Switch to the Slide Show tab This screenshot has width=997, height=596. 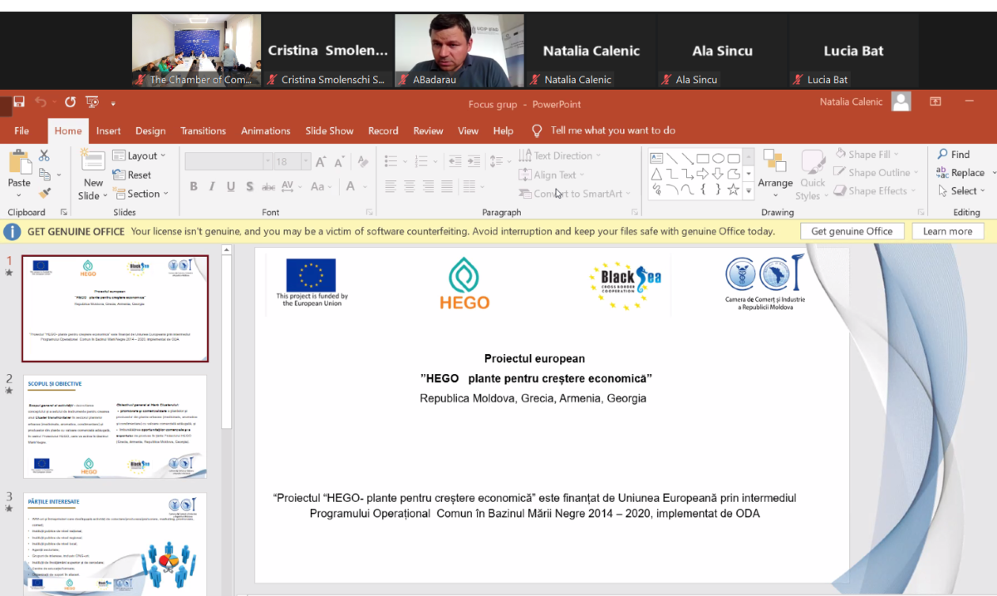tap(329, 131)
